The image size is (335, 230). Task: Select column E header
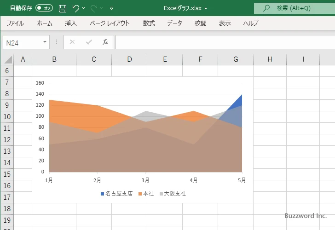[165, 59]
